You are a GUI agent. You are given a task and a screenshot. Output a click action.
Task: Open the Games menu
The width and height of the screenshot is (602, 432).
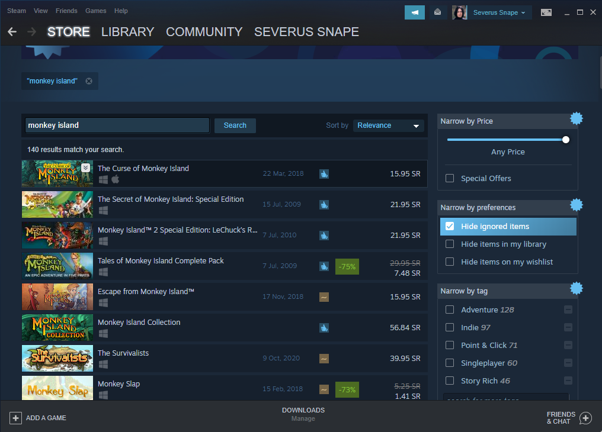point(95,11)
